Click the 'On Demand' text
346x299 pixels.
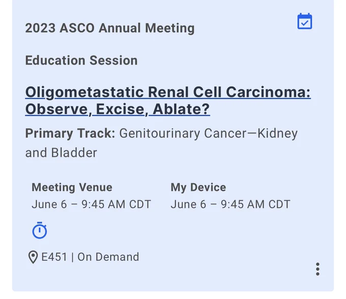(108, 257)
